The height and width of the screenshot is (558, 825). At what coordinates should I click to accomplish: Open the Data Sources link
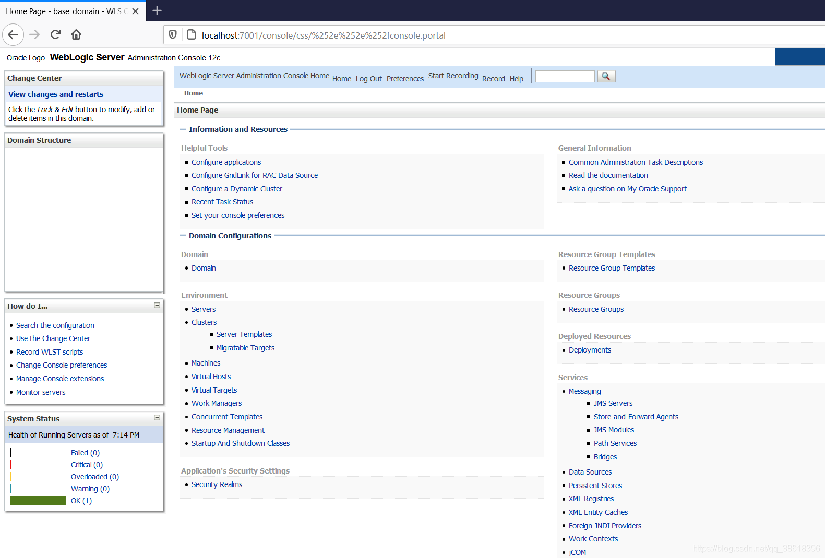(590, 472)
